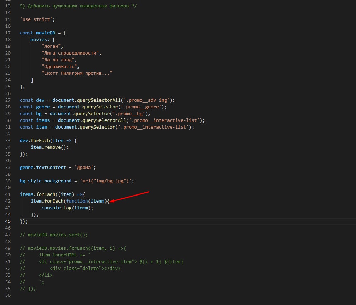Click the const genre declaration name

pos(43,107)
